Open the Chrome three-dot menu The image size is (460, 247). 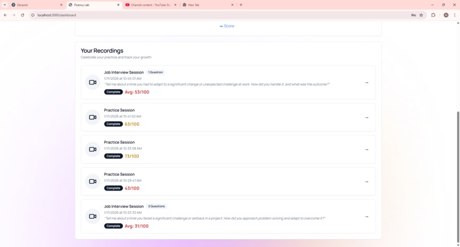pos(455,15)
